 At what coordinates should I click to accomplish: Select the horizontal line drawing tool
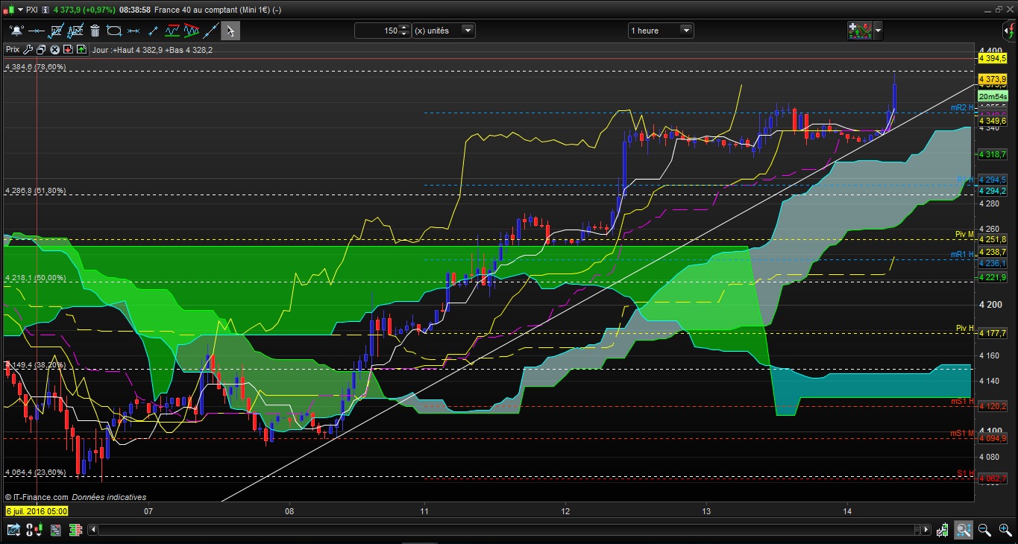point(36,31)
